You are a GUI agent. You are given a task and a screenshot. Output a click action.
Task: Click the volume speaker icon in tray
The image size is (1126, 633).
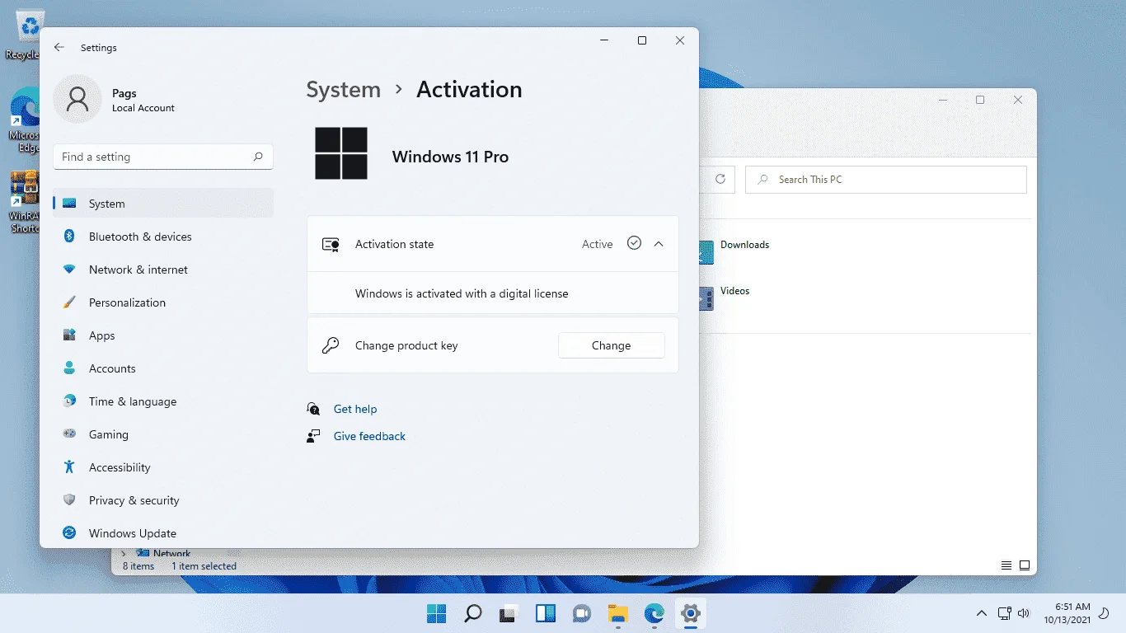(x=1024, y=613)
